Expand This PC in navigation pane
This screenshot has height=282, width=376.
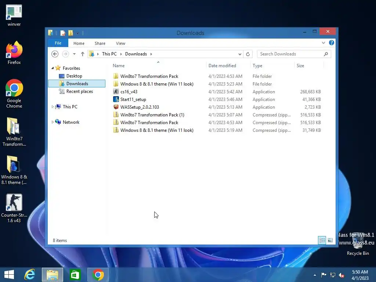tap(53, 107)
